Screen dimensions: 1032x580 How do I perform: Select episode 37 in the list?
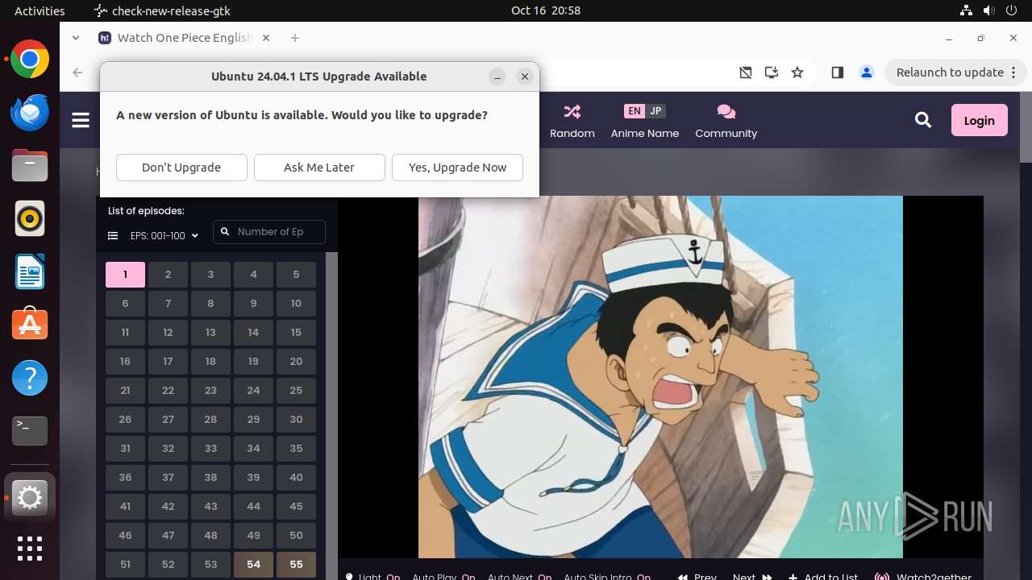pyautogui.click(x=168, y=478)
